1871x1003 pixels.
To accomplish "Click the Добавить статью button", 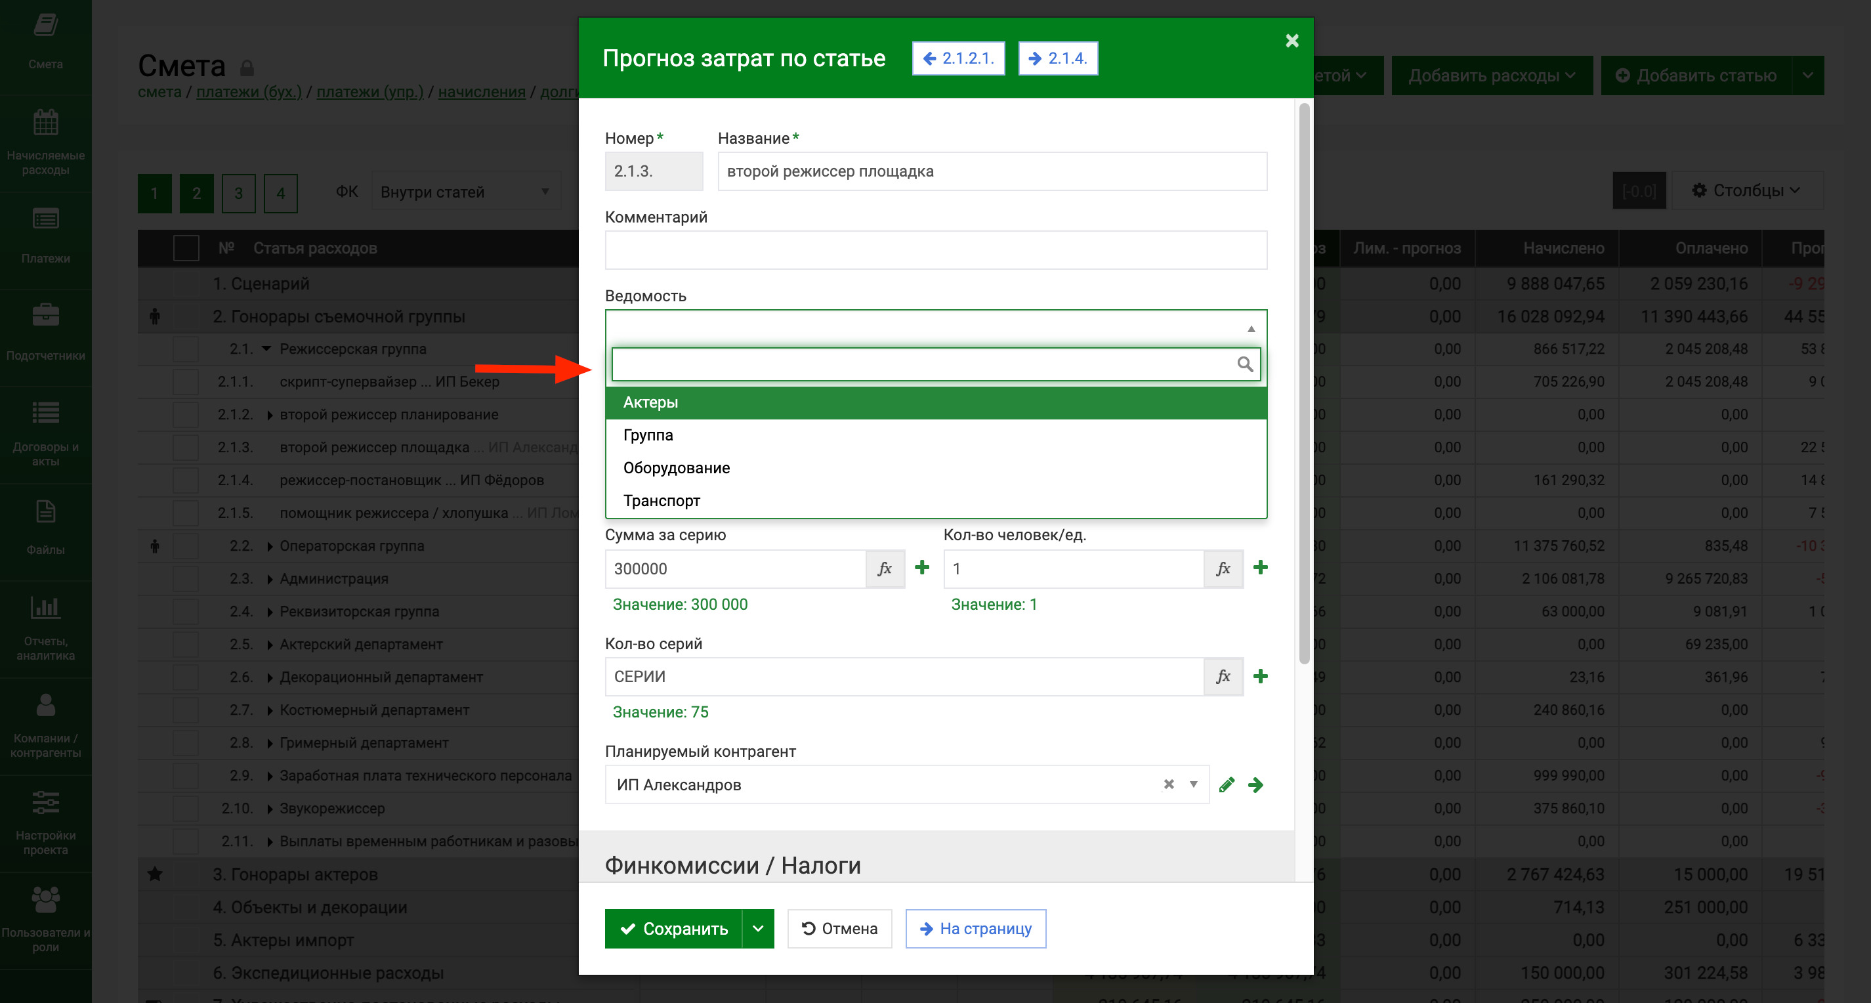I will tap(1696, 75).
